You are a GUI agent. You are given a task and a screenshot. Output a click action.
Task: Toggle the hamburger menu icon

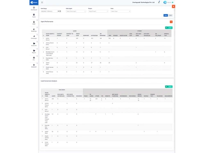coord(42,2)
